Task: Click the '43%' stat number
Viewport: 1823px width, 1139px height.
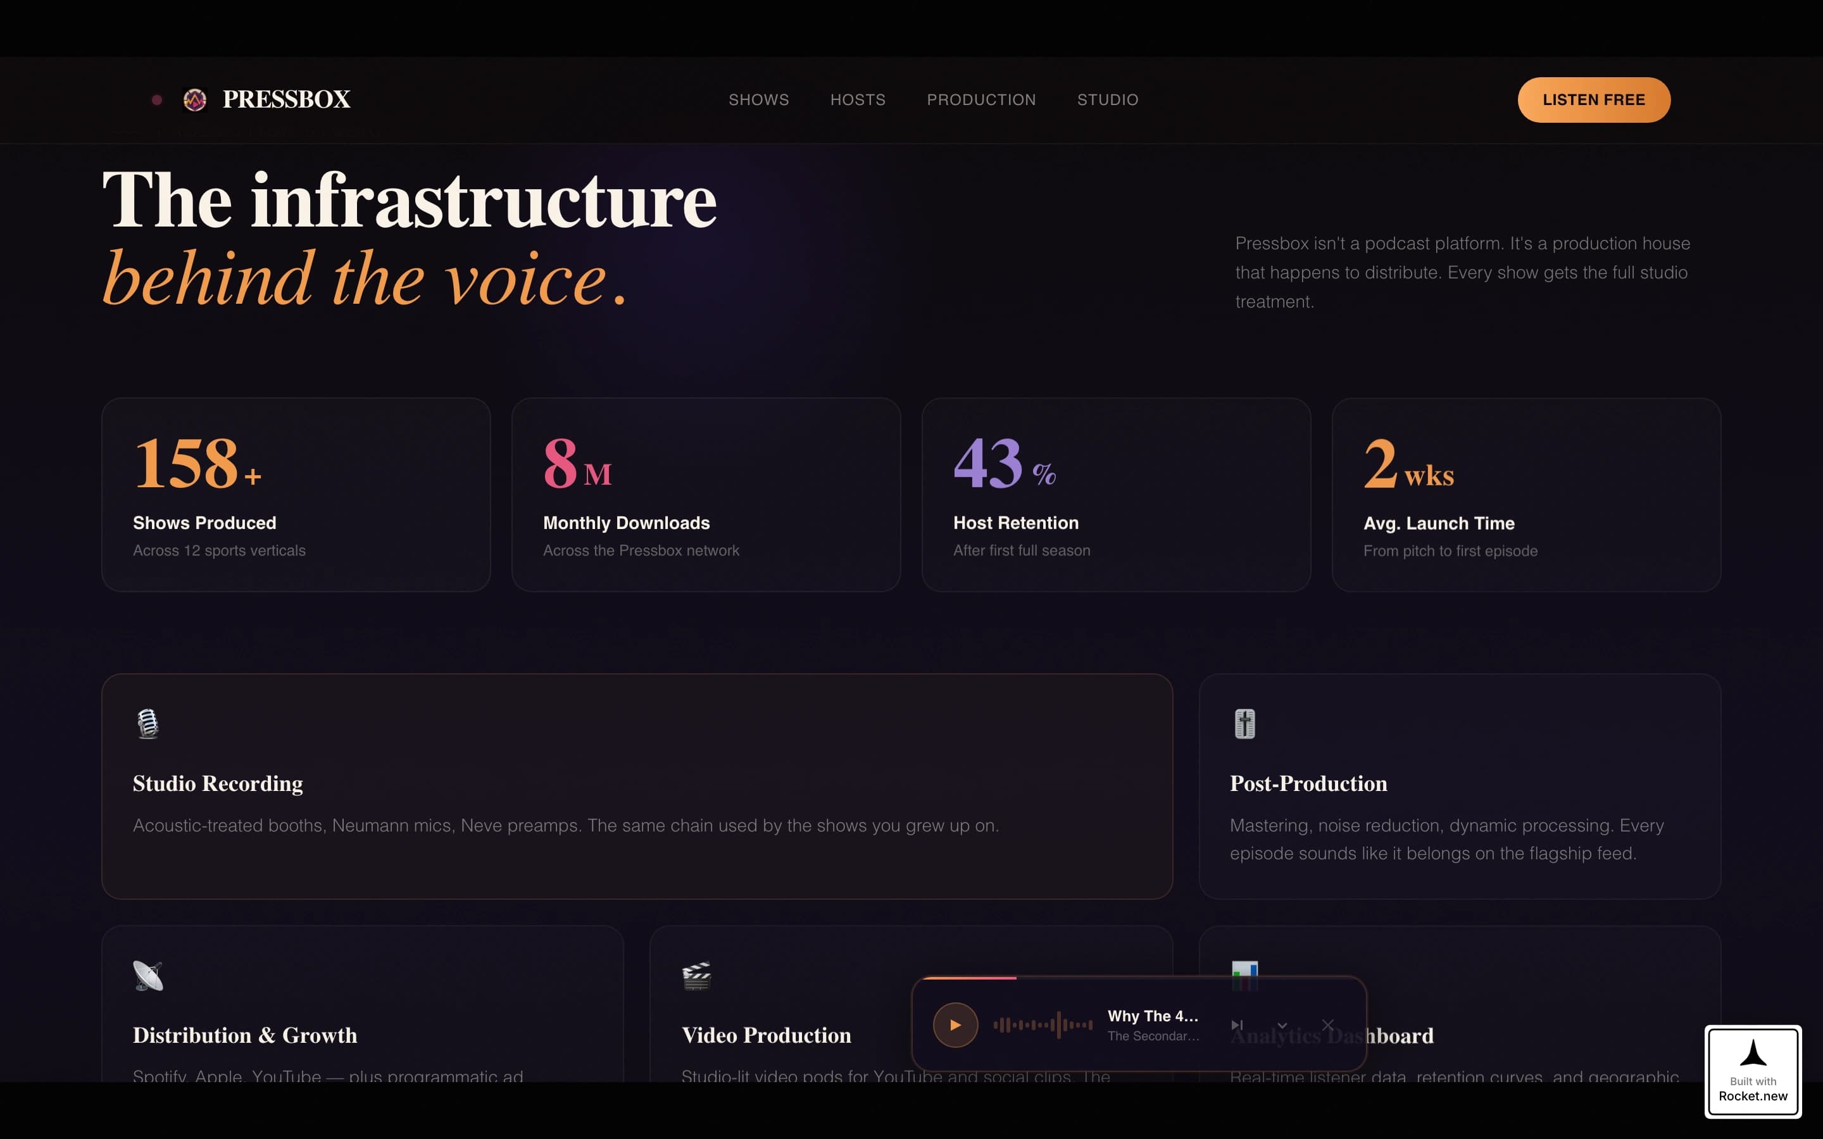Action: (1004, 463)
